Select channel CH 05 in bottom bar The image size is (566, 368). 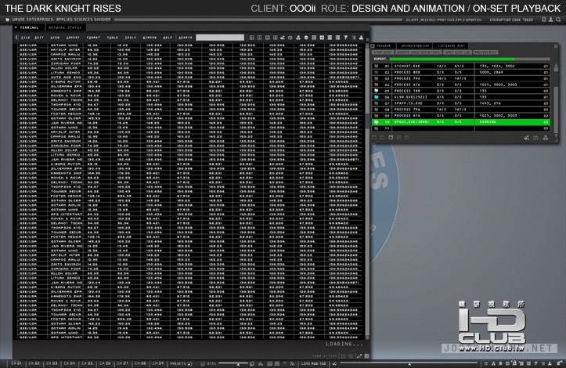click(x=87, y=363)
